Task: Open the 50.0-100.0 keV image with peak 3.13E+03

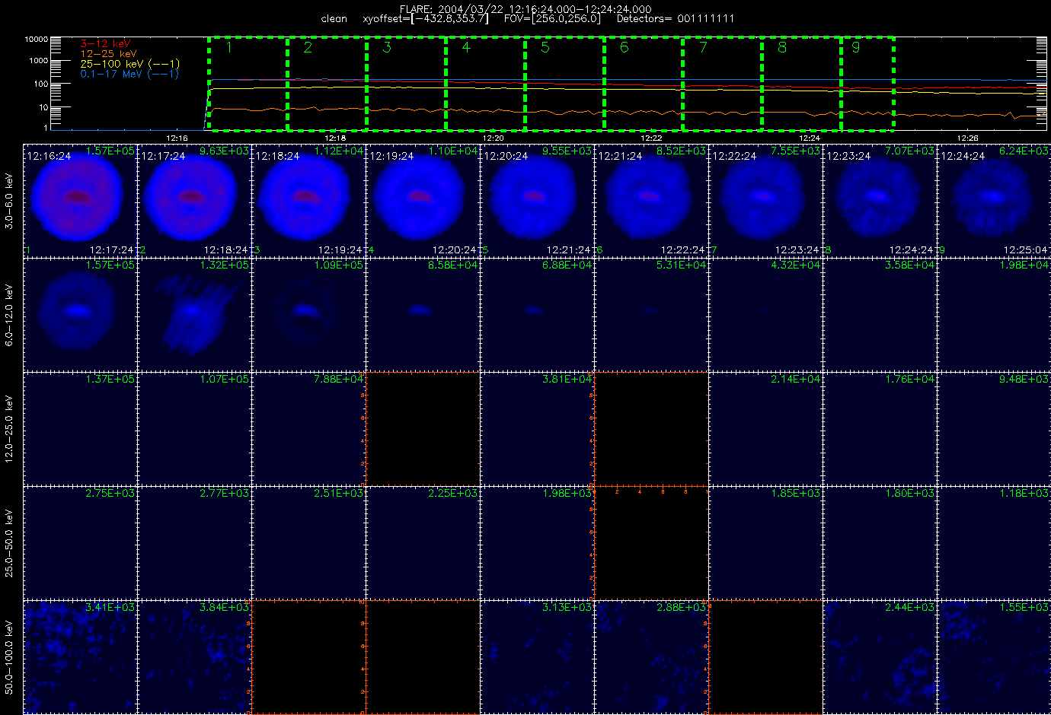Action: (537, 656)
